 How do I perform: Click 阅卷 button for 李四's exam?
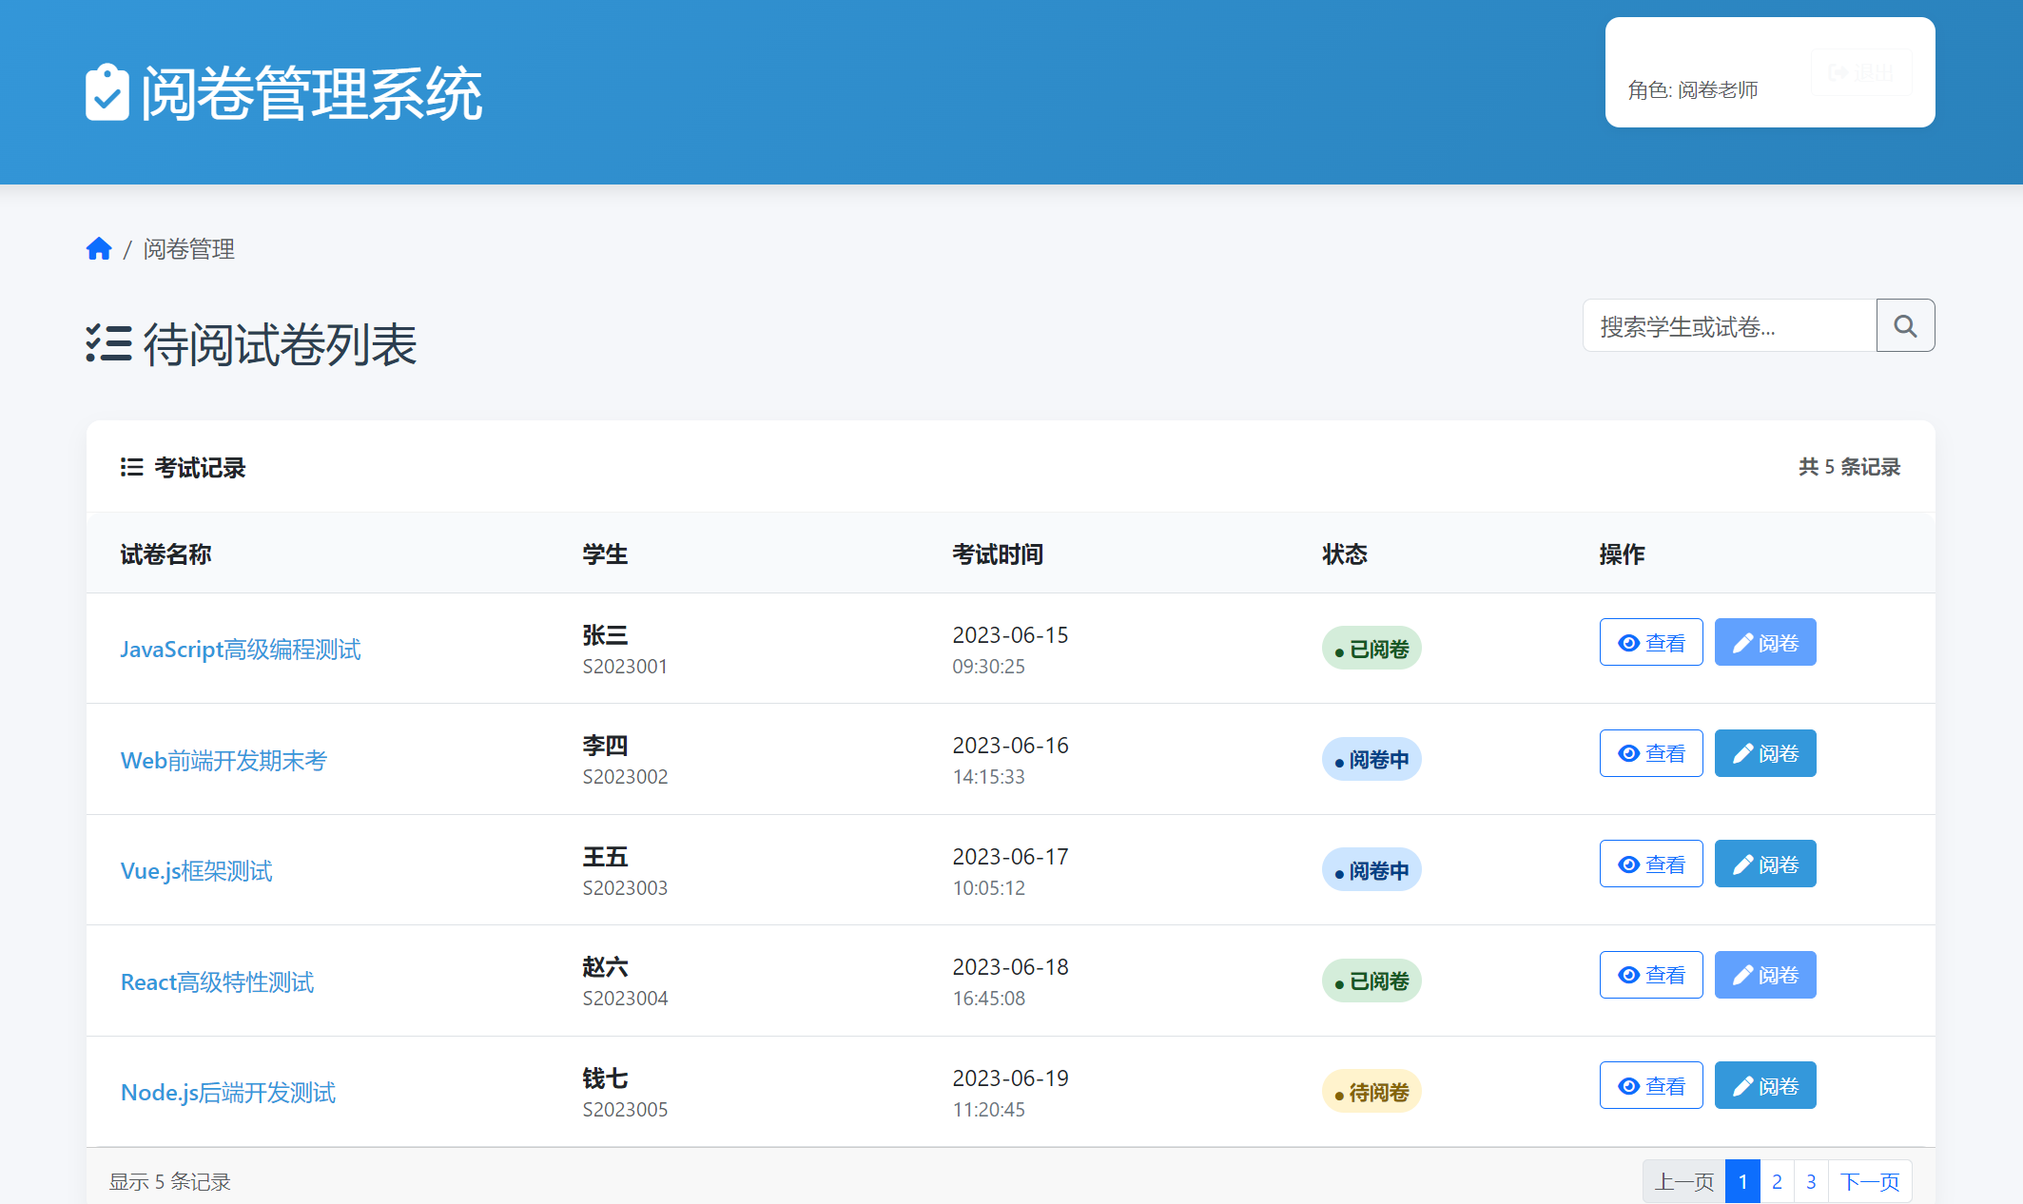1764,754
